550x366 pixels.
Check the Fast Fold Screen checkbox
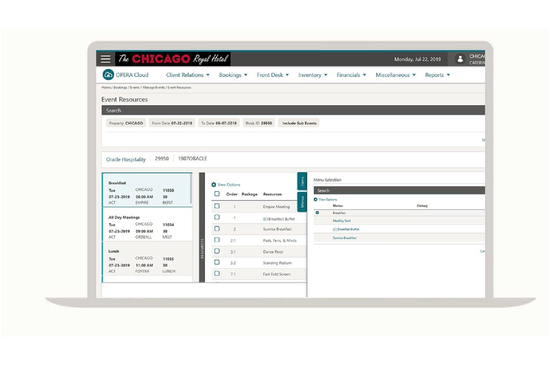tap(217, 273)
